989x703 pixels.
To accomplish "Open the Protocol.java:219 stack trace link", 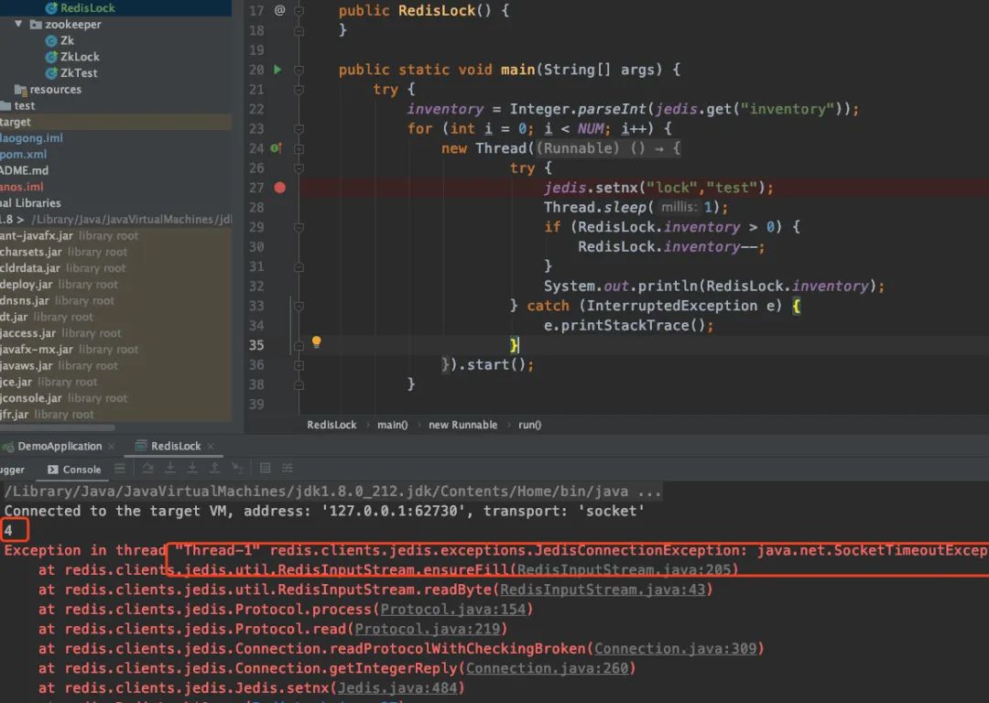I will click(x=428, y=629).
